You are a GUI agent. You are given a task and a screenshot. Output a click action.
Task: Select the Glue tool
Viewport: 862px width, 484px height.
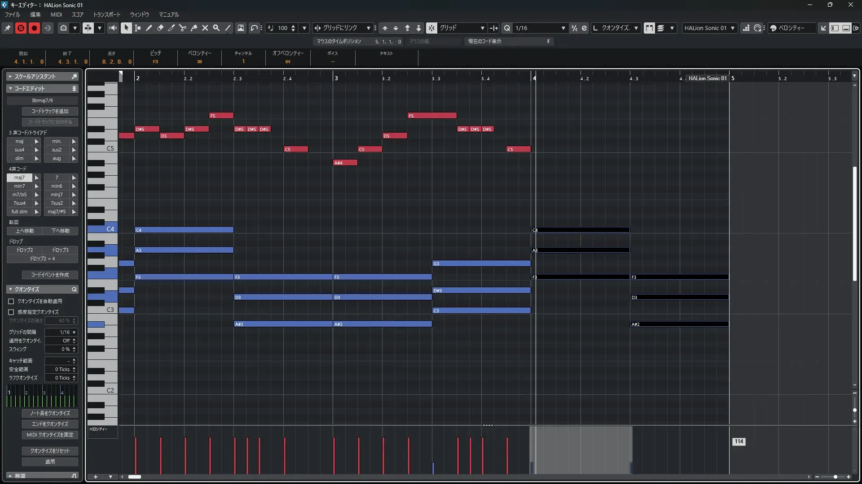tap(194, 28)
